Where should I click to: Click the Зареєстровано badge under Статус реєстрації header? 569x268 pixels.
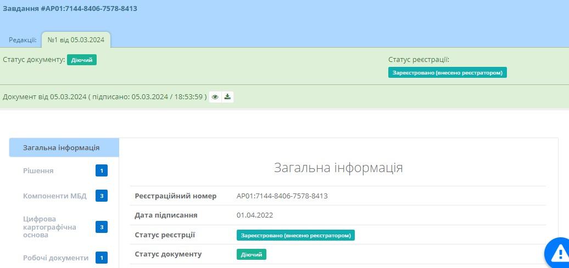(447, 72)
